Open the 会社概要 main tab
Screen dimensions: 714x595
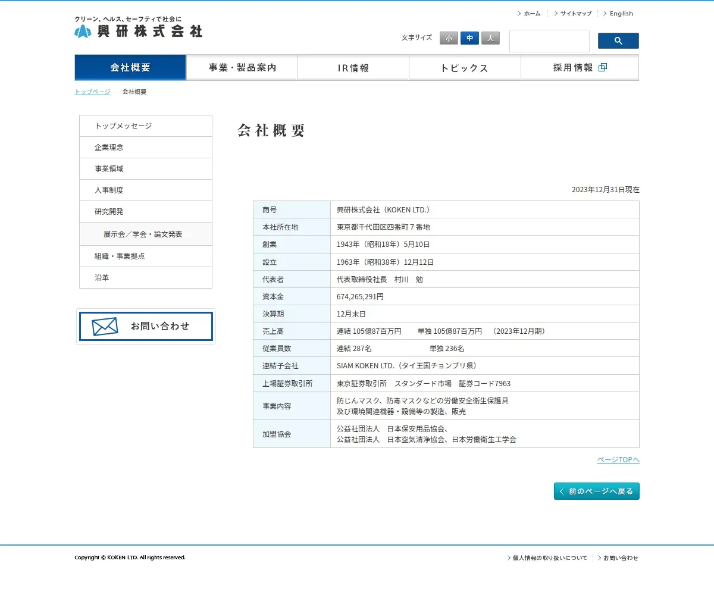[130, 67]
